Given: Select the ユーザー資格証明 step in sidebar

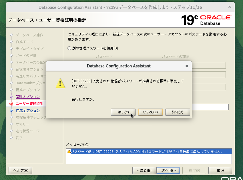Looking at the screenshot, I should [29, 104].
